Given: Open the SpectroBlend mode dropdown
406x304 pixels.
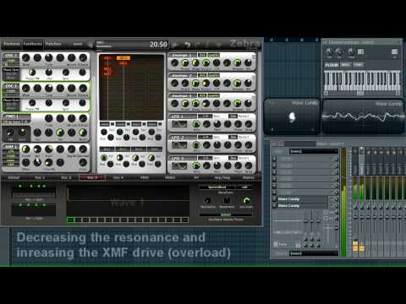Looking at the screenshot, I should (217, 187).
